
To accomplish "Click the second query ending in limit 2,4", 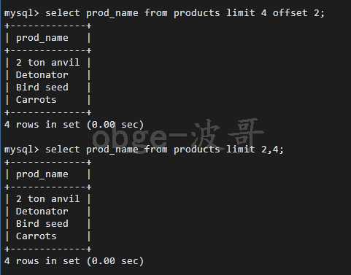I will pos(165,150).
